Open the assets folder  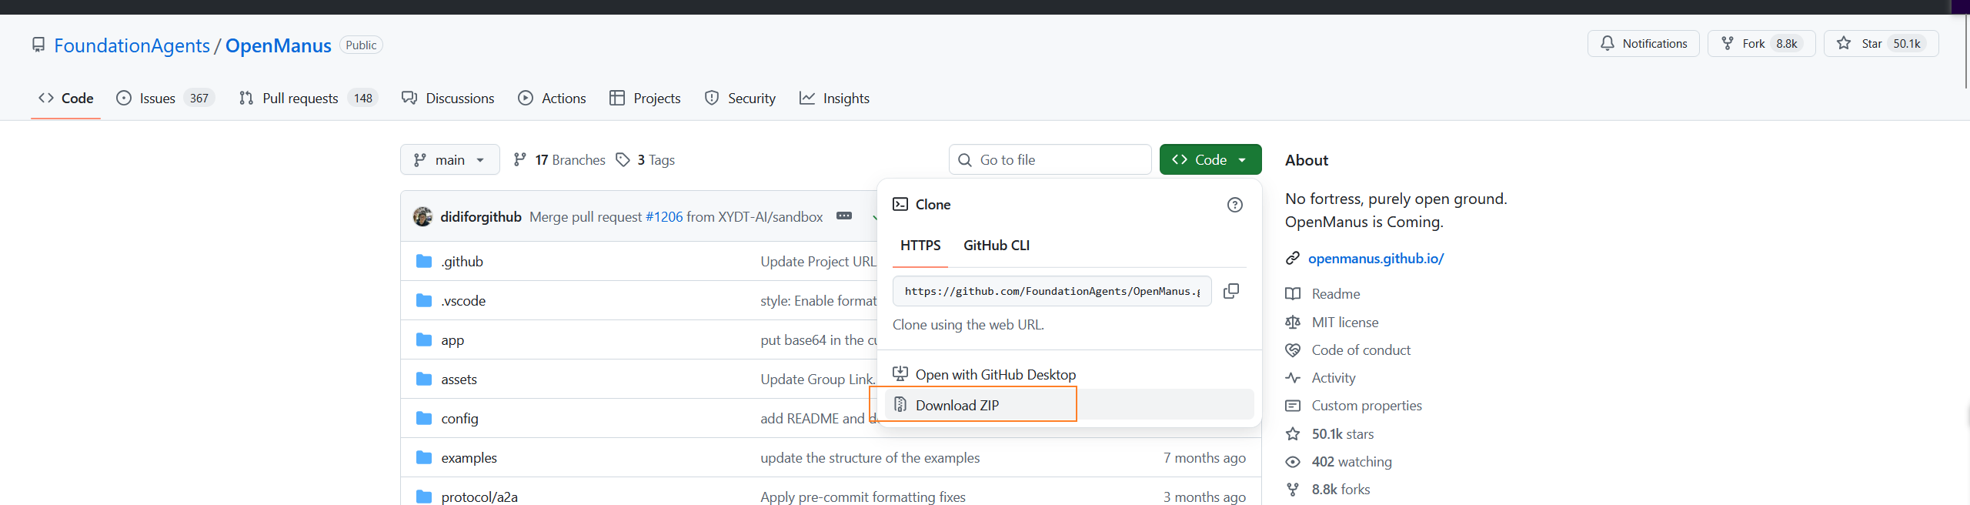[459, 380]
